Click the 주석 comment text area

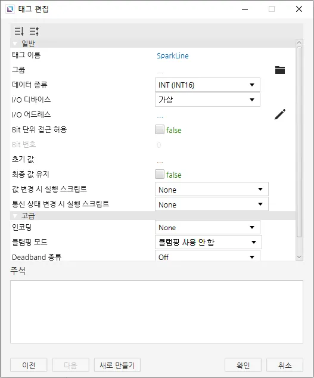pos(157,312)
